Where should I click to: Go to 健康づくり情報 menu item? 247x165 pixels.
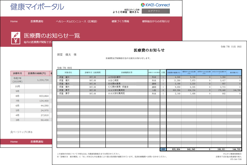pyautogui.click(x=120, y=21)
